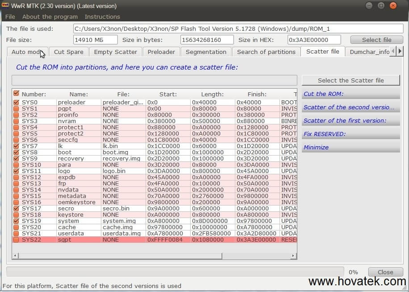Select the Scatter file tab
The width and height of the screenshot is (409, 292).
click(x=323, y=52)
